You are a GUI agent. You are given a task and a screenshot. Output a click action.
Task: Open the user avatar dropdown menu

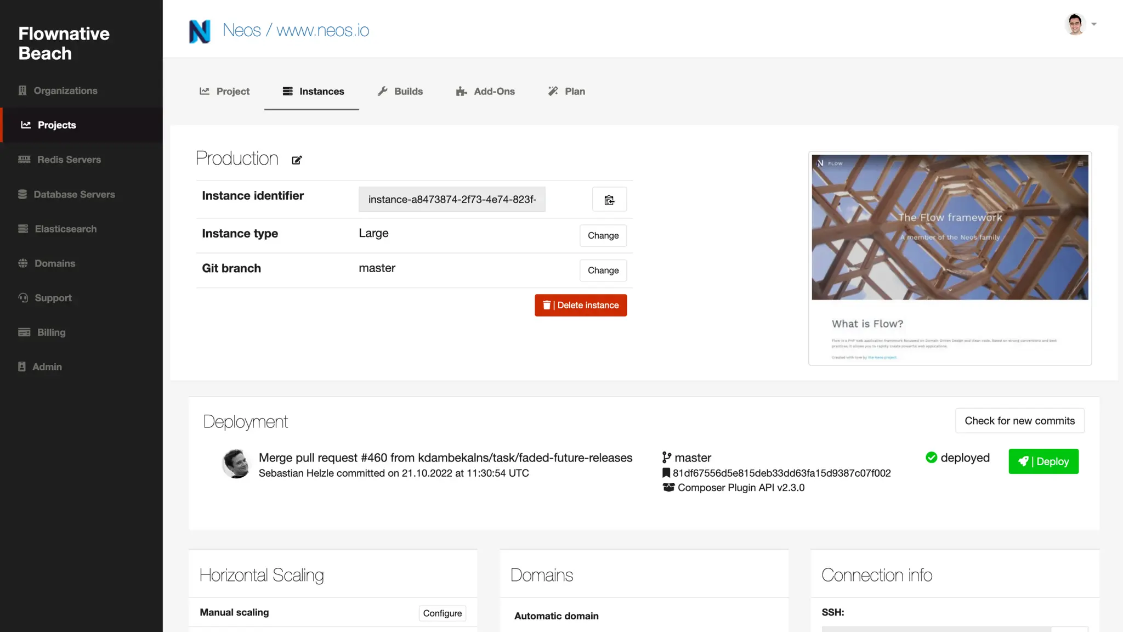(x=1080, y=24)
